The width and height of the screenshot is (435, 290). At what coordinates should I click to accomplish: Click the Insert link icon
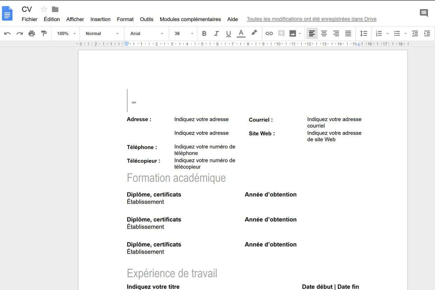coord(269,34)
